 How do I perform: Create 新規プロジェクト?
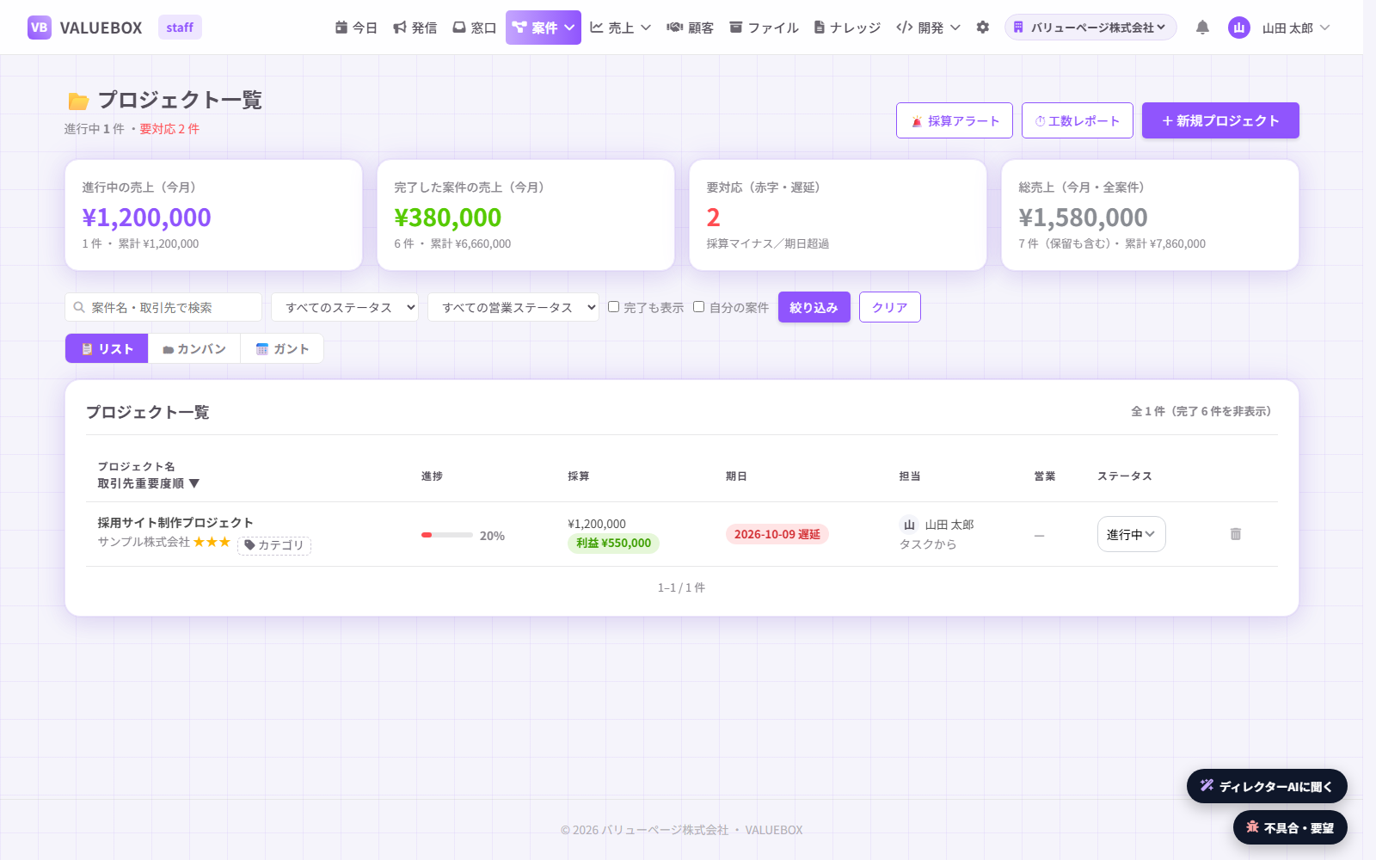(1220, 120)
